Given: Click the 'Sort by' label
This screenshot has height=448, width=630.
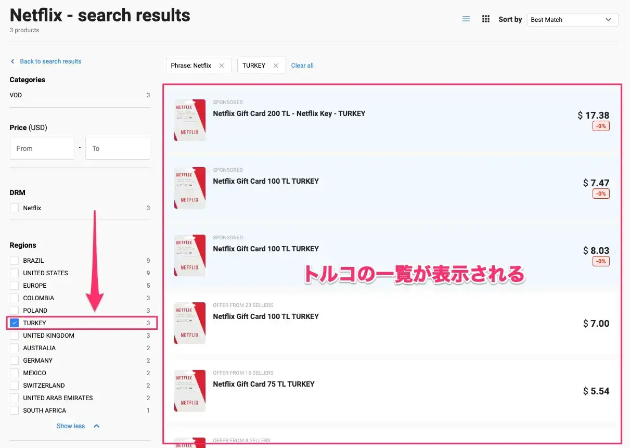Looking at the screenshot, I should pyautogui.click(x=510, y=20).
